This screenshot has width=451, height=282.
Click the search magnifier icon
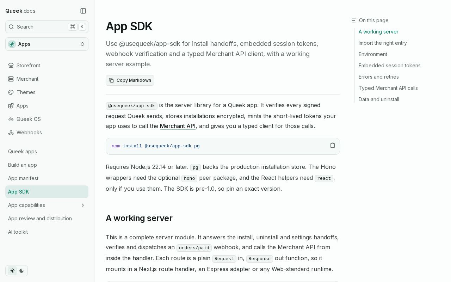[x=11, y=27]
